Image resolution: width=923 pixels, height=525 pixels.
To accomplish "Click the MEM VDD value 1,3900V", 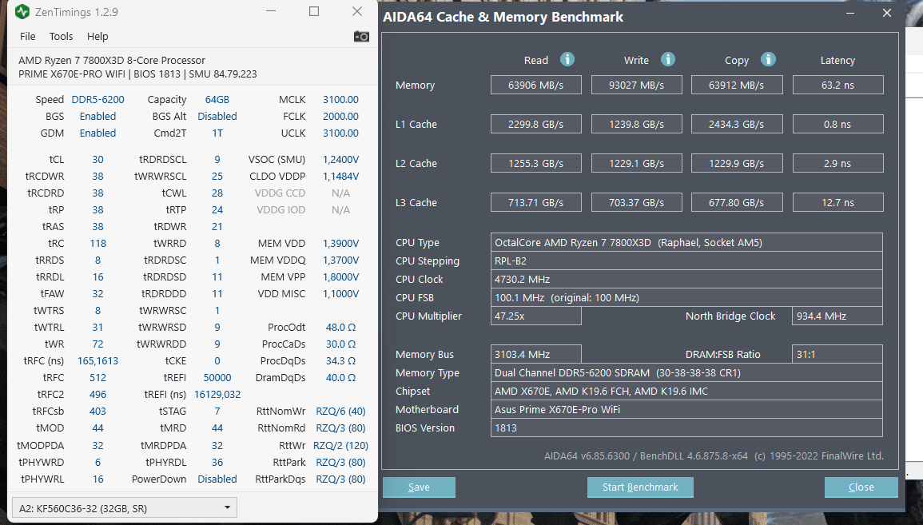I will (340, 243).
